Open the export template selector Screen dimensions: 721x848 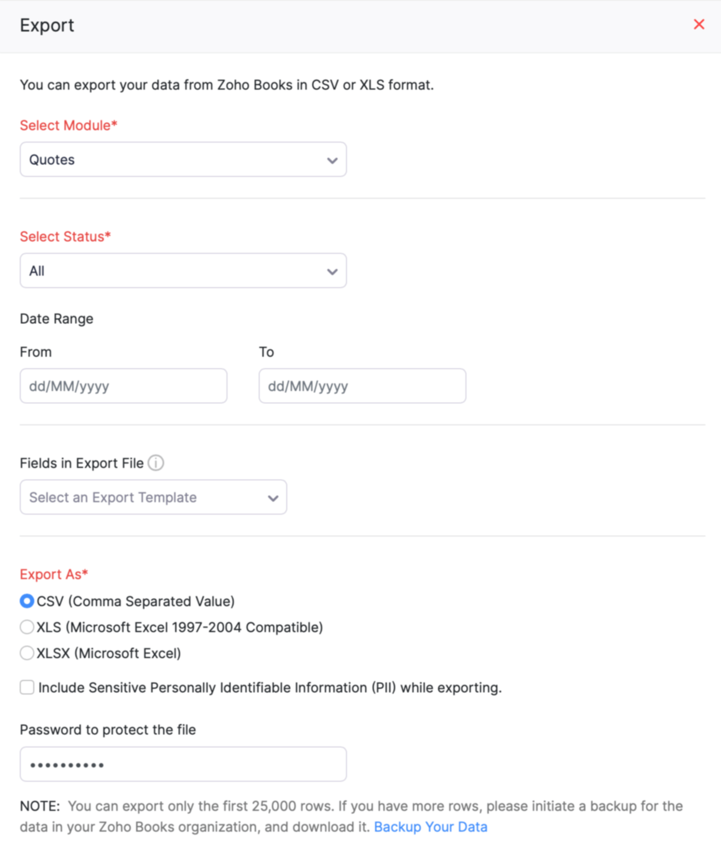pos(153,497)
